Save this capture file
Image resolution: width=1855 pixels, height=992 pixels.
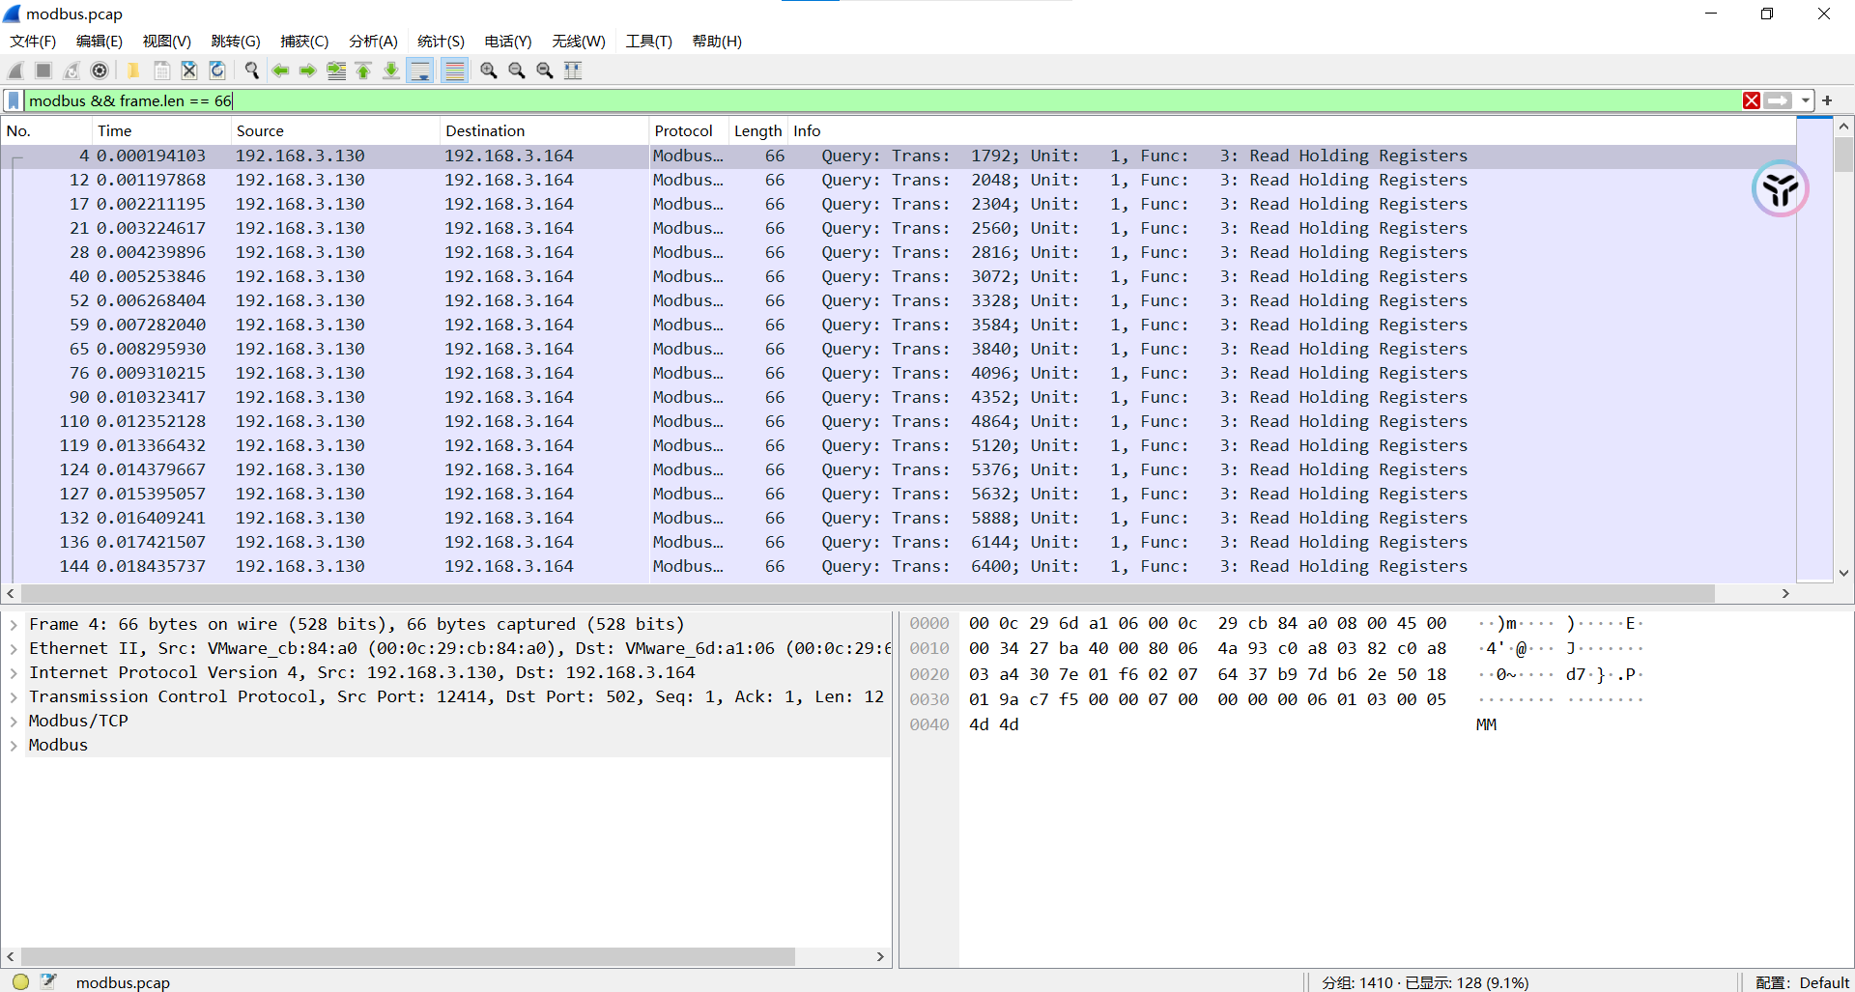pos(161,71)
